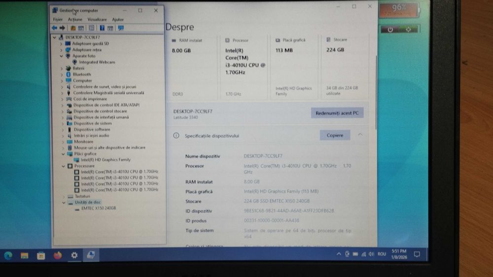
Task: Click the Procesor card in Despre
Action: coord(244,67)
